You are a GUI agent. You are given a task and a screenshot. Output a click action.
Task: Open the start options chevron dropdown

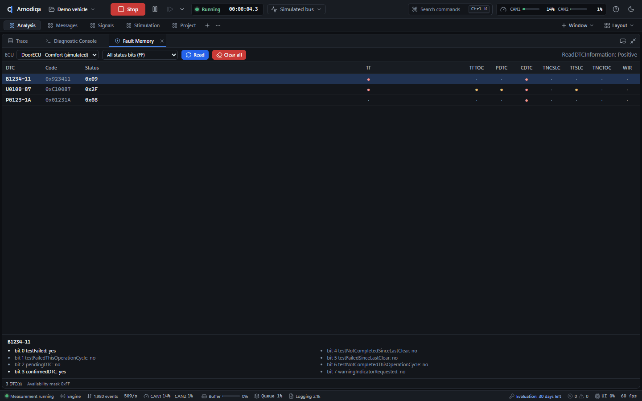point(182,9)
